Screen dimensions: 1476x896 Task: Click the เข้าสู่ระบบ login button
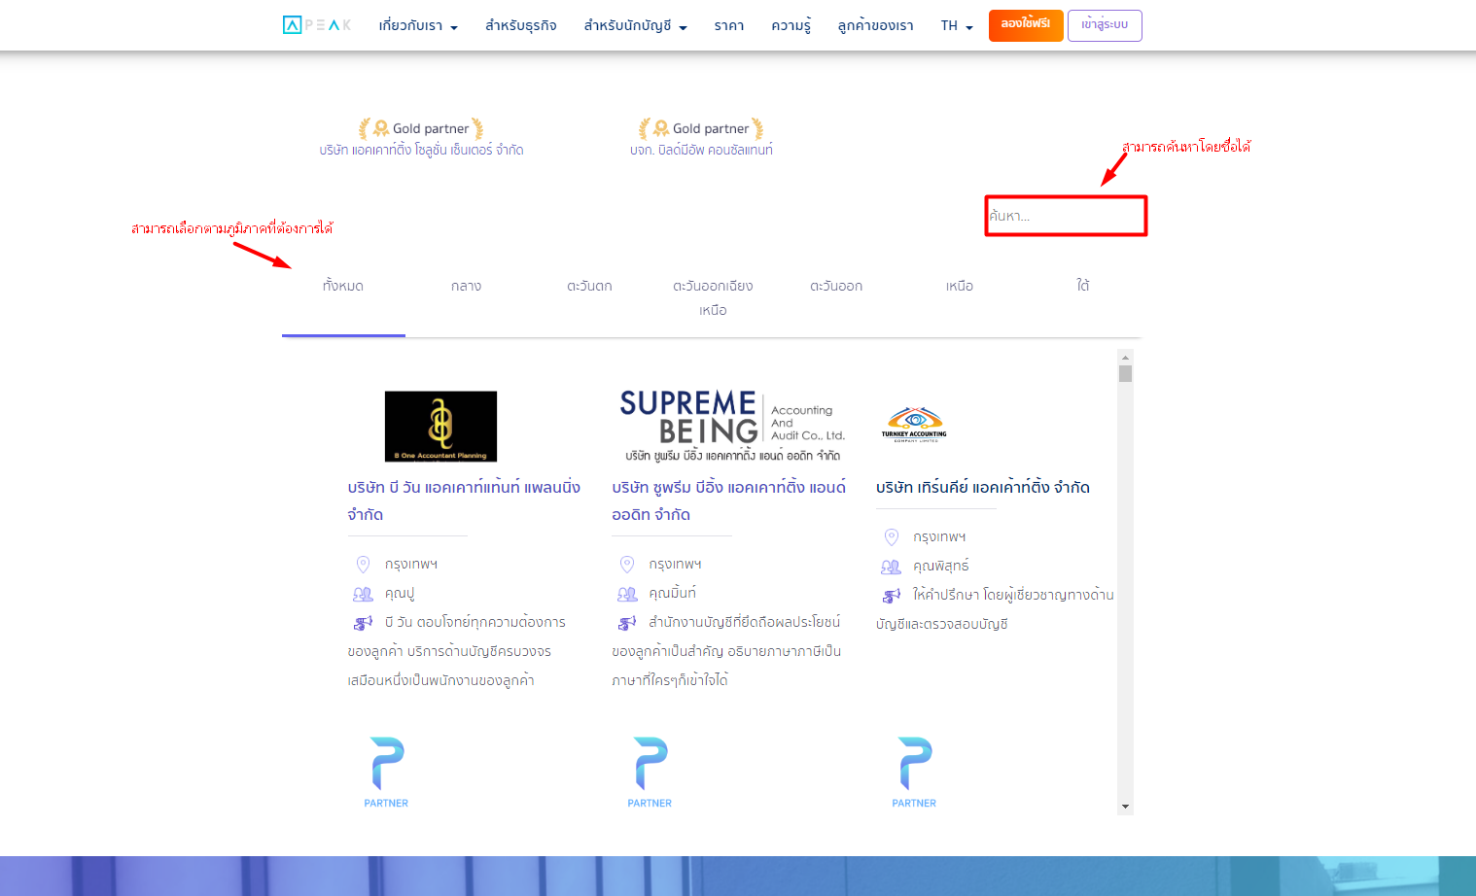pyautogui.click(x=1105, y=25)
